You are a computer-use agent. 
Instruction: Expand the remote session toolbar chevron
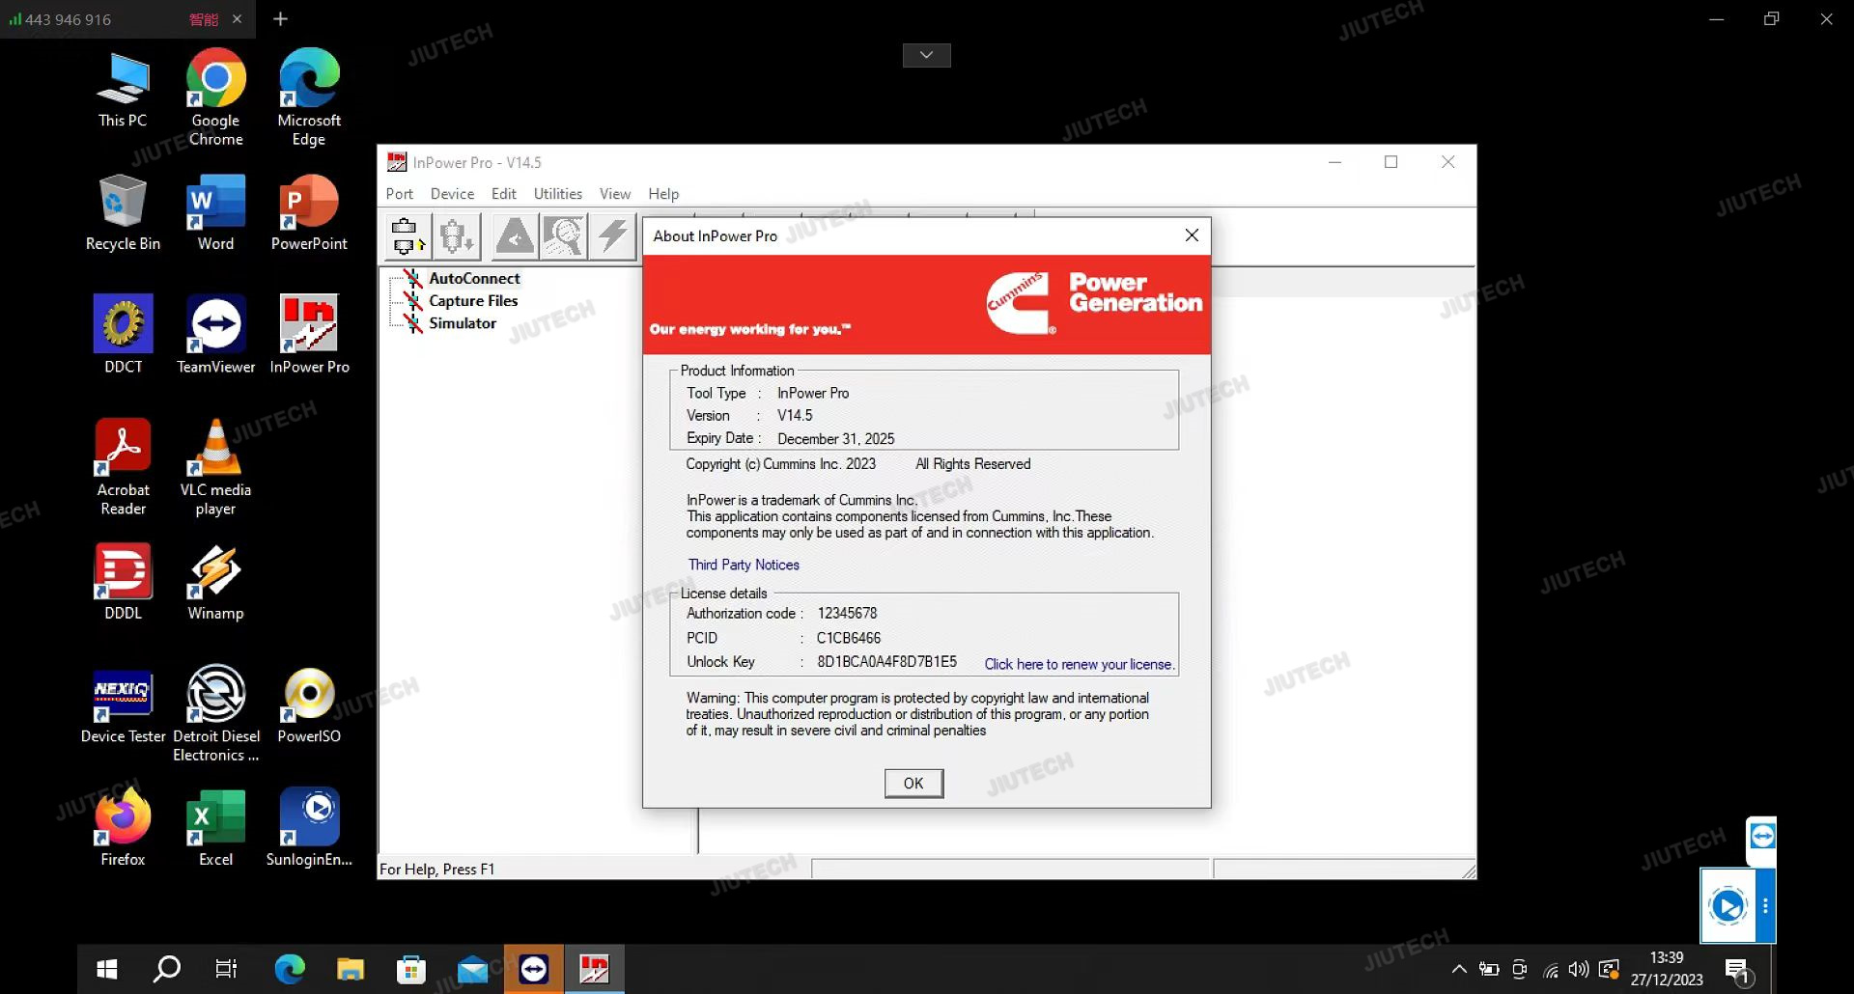(x=926, y=55)
